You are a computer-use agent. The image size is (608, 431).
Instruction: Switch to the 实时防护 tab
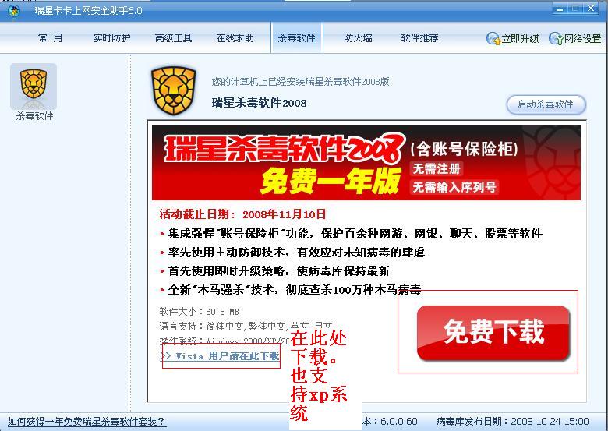tap(111, 38)
